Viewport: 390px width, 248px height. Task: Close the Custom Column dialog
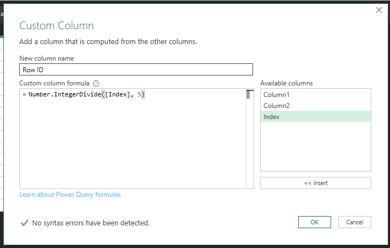coord(379,10)
